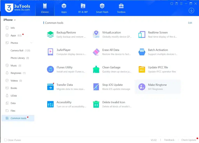Open the Make Ringtone purple icon
The height and width of the screenshot is (143, 199).
coord(142,87)
